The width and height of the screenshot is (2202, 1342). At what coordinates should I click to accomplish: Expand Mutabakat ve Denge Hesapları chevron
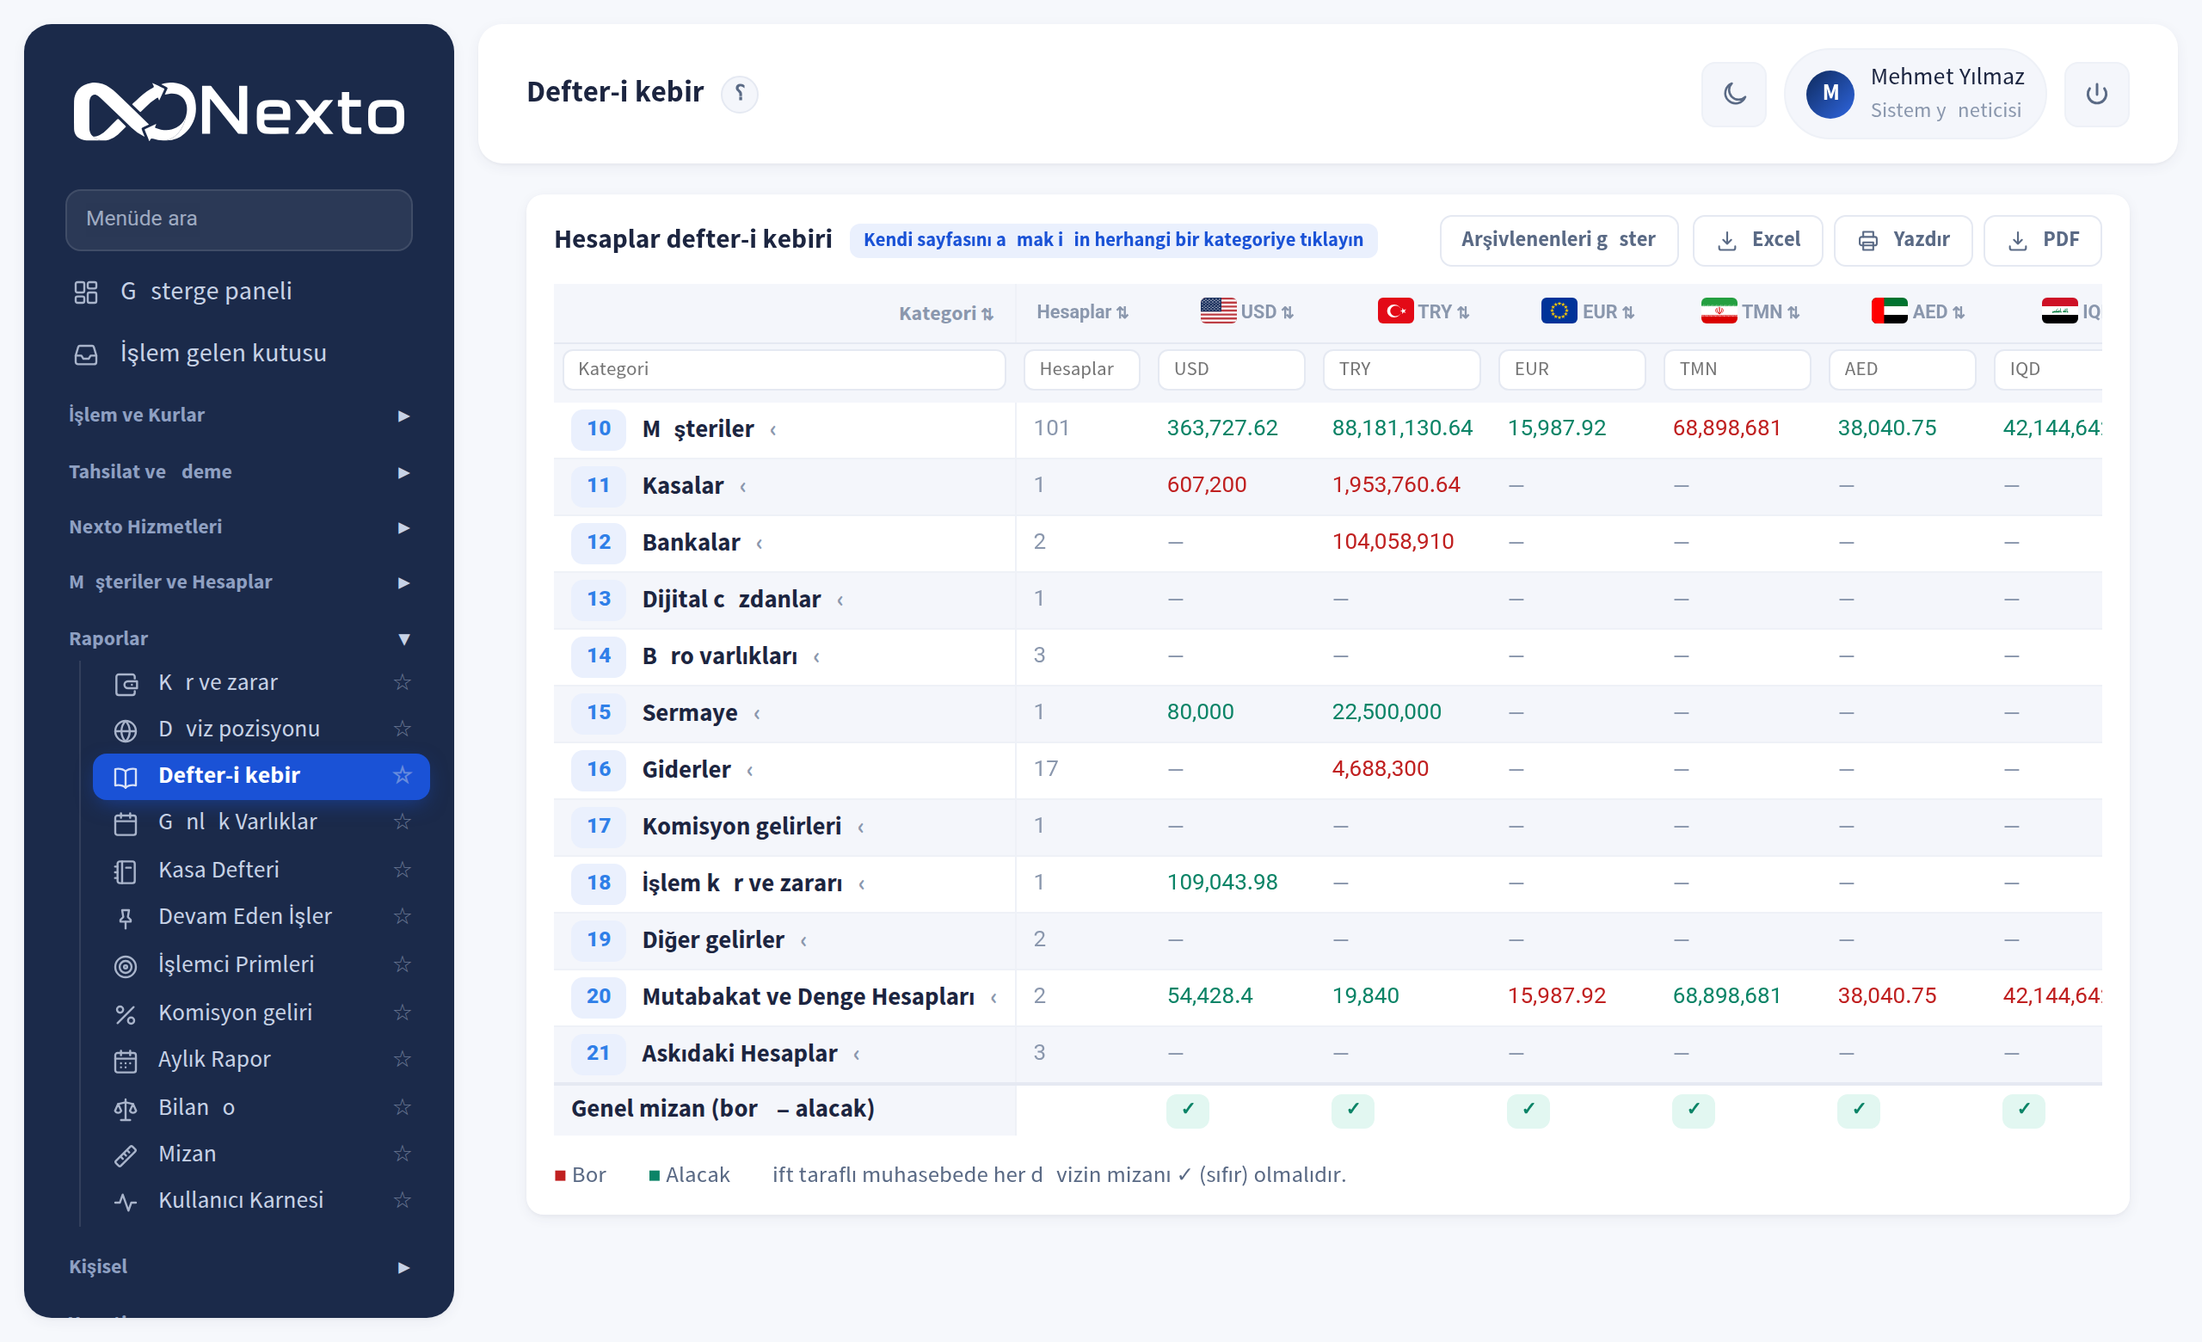coord(993,998)
